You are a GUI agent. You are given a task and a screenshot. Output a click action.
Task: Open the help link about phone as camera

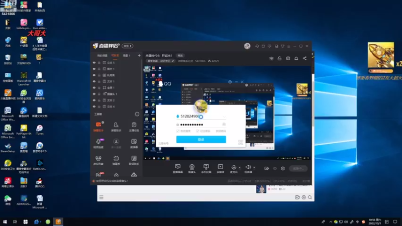point(112,181)
